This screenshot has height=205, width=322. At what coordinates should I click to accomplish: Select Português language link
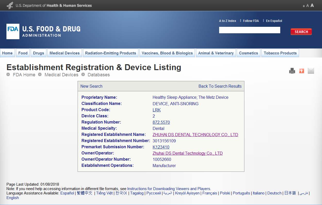click(241, 193)
